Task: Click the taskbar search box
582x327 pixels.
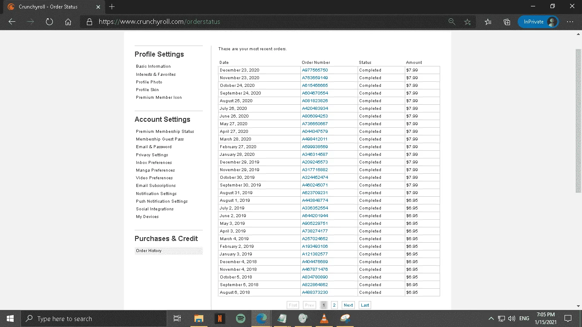Action: click(x=94, y=318)
